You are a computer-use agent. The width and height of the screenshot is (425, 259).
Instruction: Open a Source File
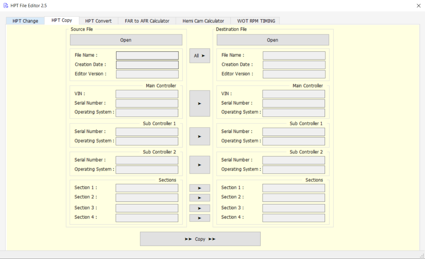coord(126,40)
